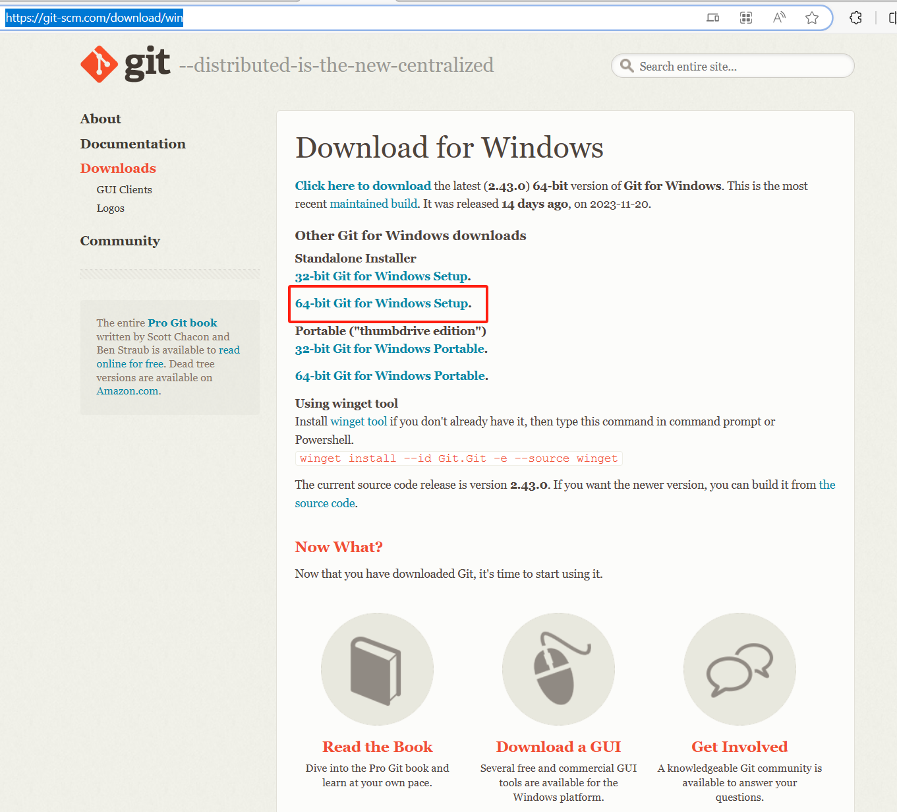Open the Pro Git book link
Viewport: 897px width, 812px height.
click(x=183, y=323)
